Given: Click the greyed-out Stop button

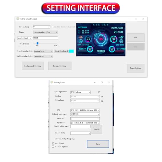Looking at the screenshot, I should [136, 47].
